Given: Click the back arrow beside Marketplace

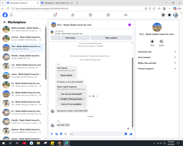Looking at the screenshot, I should (x=5, y=22).
